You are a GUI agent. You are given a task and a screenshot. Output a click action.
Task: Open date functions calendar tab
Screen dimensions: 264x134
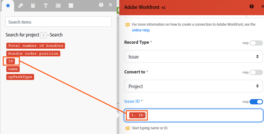(x=58, y=6)
